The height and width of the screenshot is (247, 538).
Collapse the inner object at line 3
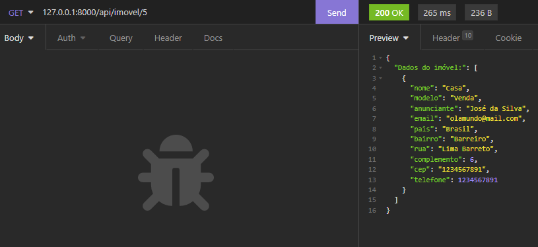380,78
